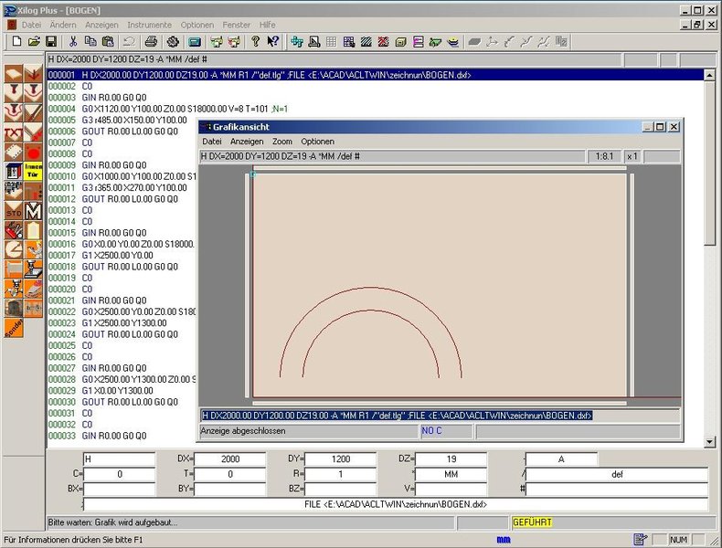The height and width of the screenshot is (548, 722).
Task: Print the program with the printer icon
Action: click(x=151, y=42)
